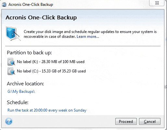This screenshot has height=130, width=167.
Task: Select the No label (K:) 100 MB entry text
Action: (51, 62)
